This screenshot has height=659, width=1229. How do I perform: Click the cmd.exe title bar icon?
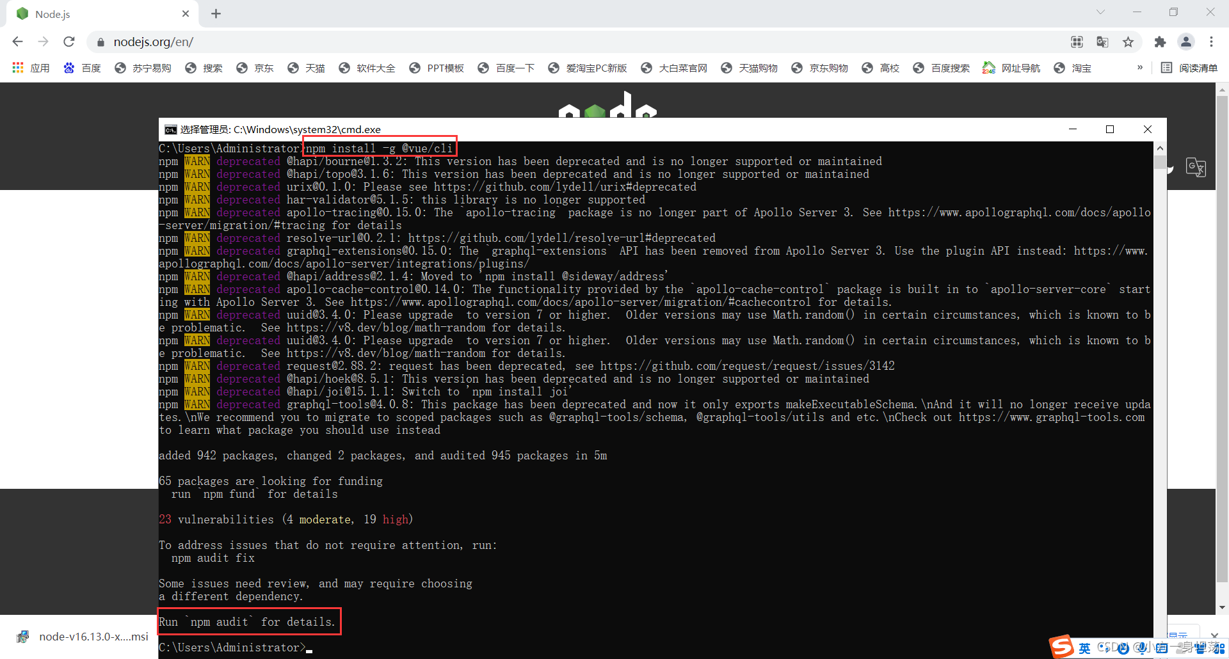pyautogui.click(x=170, y=130)
